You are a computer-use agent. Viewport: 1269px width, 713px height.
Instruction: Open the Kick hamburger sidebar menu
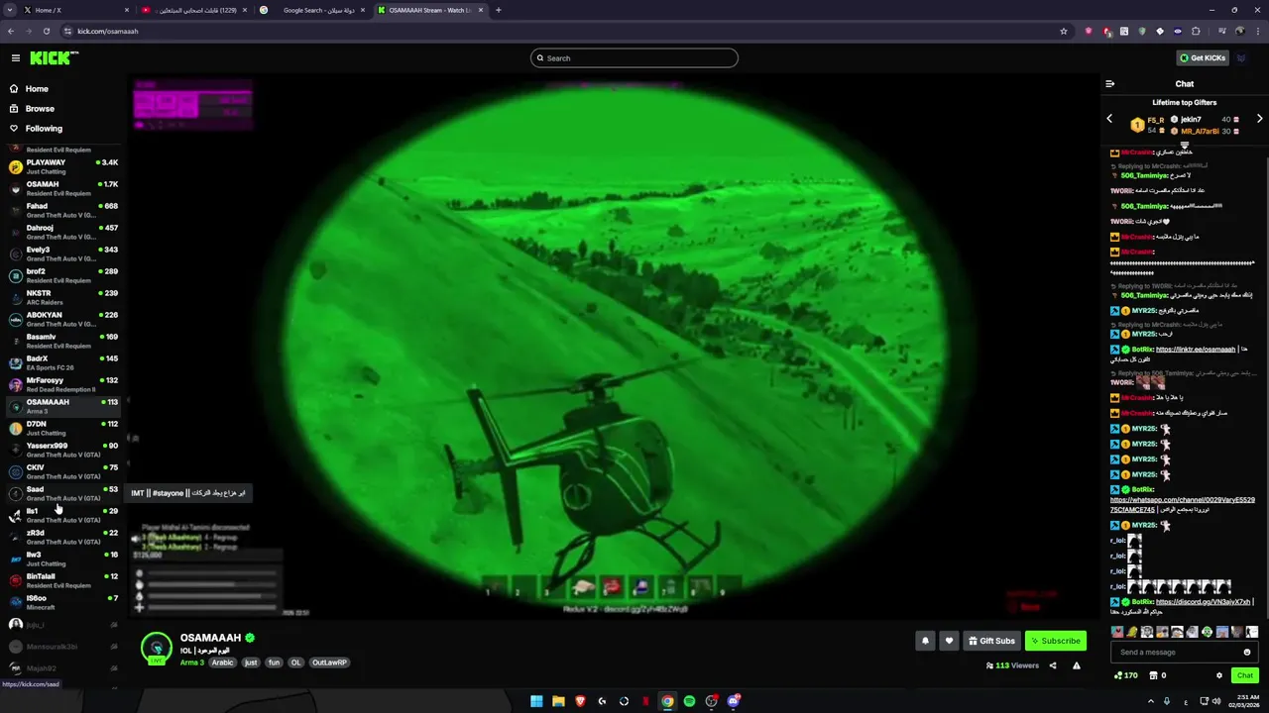[16, 58]
